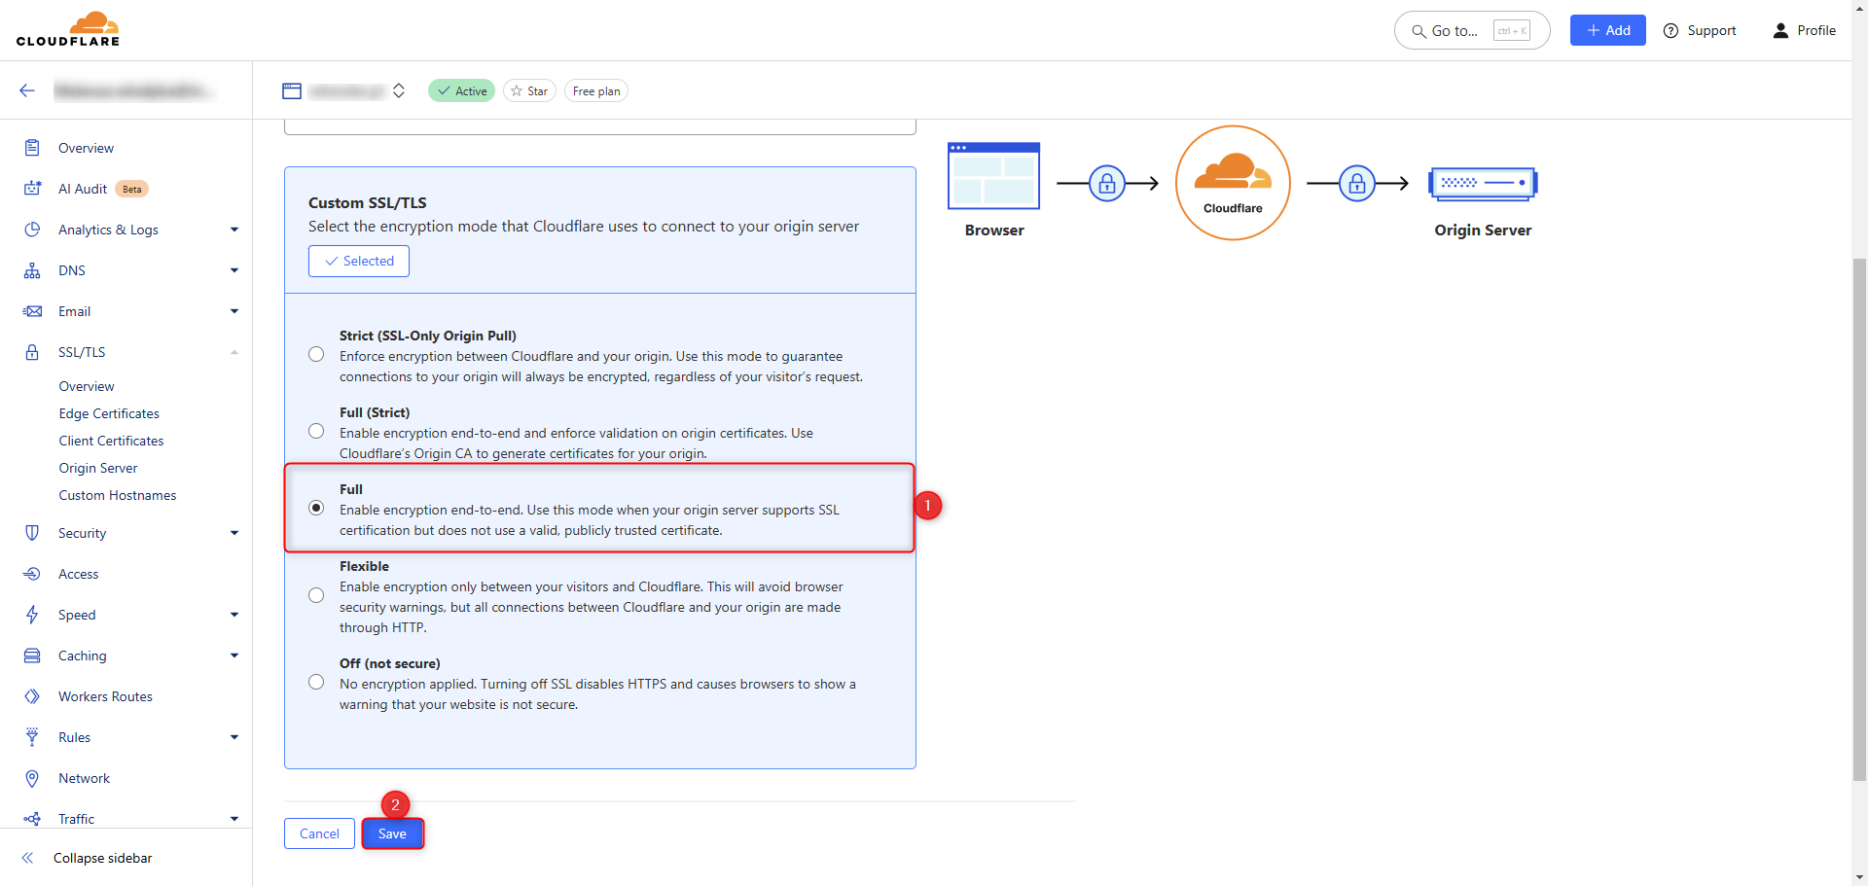Click the Network location pin icon
This screenshot has height=886, width=1868.
(32, 778)
